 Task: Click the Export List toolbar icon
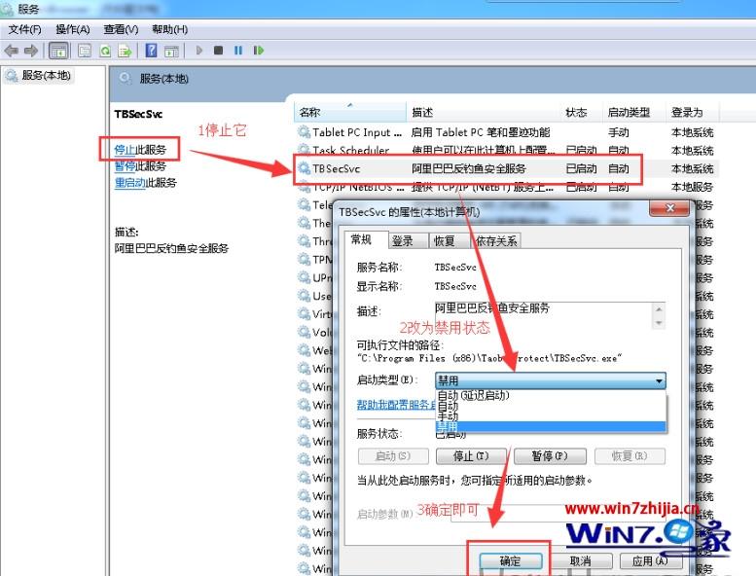click(x=125, y=51)
